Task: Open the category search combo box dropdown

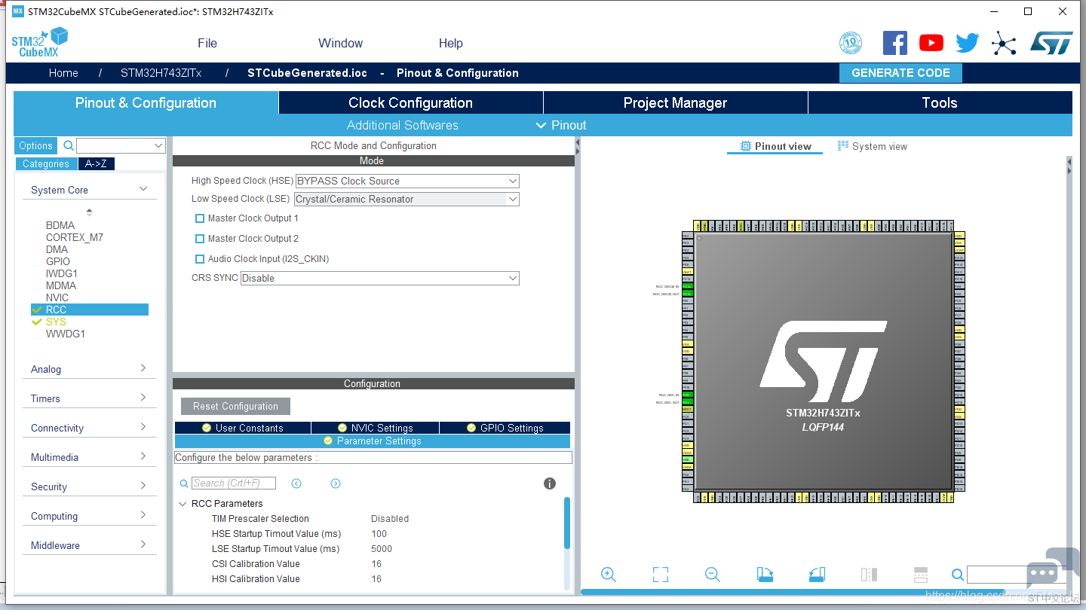Action: point(158,145)
